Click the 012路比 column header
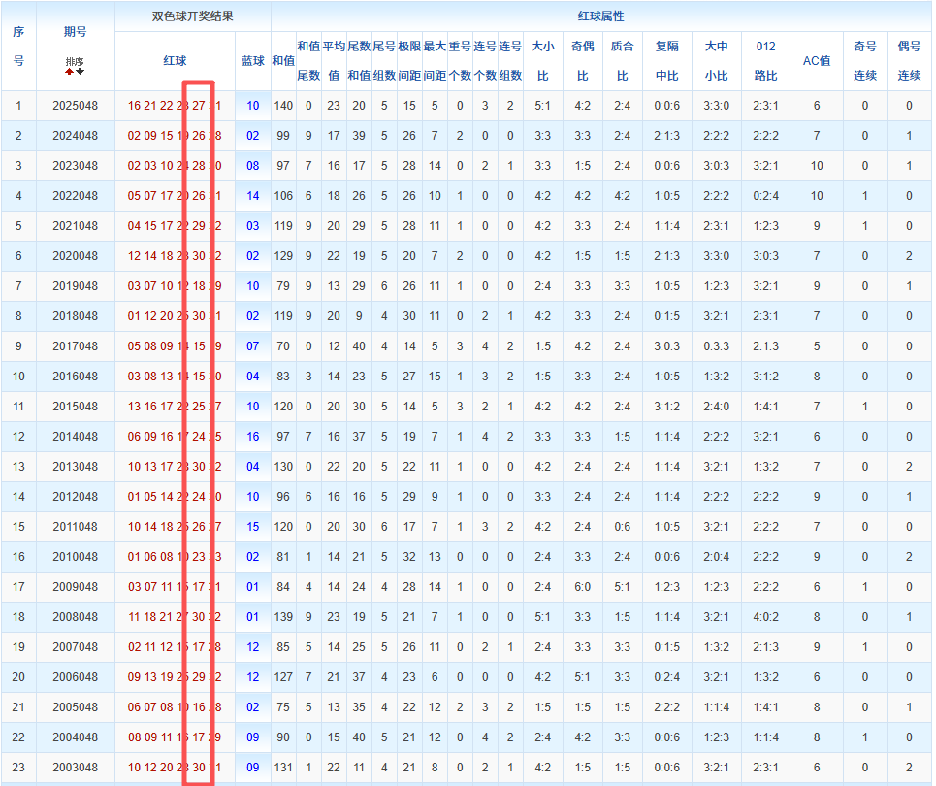 pyautogui.click(x=765, y=60)
